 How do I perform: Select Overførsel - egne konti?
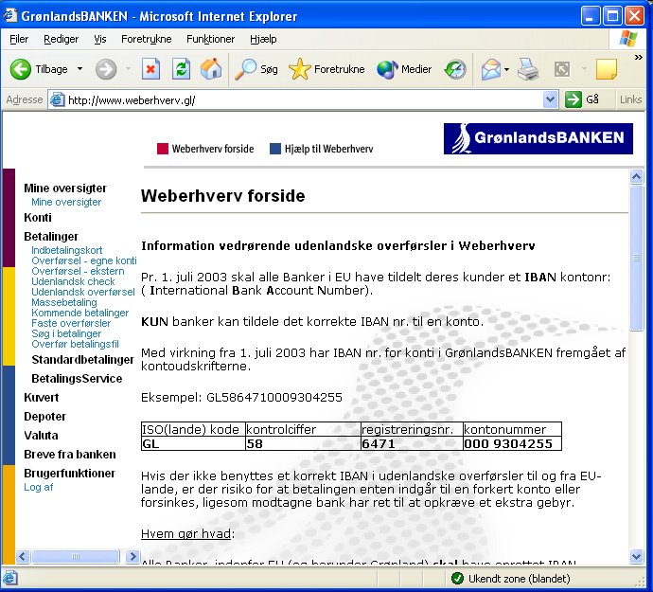(x=83, y=260)
